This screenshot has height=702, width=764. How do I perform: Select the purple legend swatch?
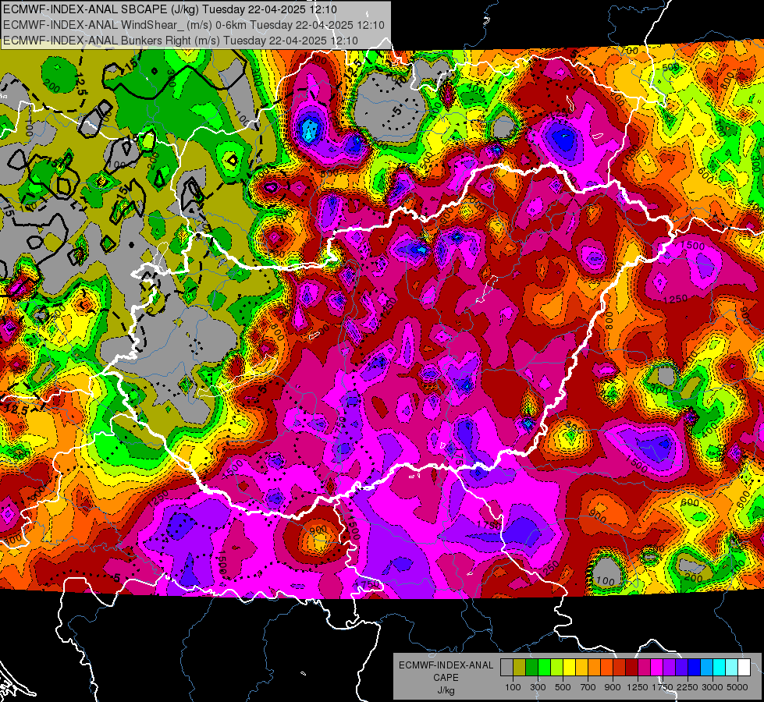(669, 667)
